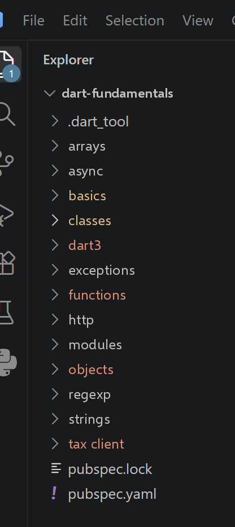Collapse the dart-fundamentals root folder
Viewport: 235px width, 527px height.
click(x=50, y=93)
